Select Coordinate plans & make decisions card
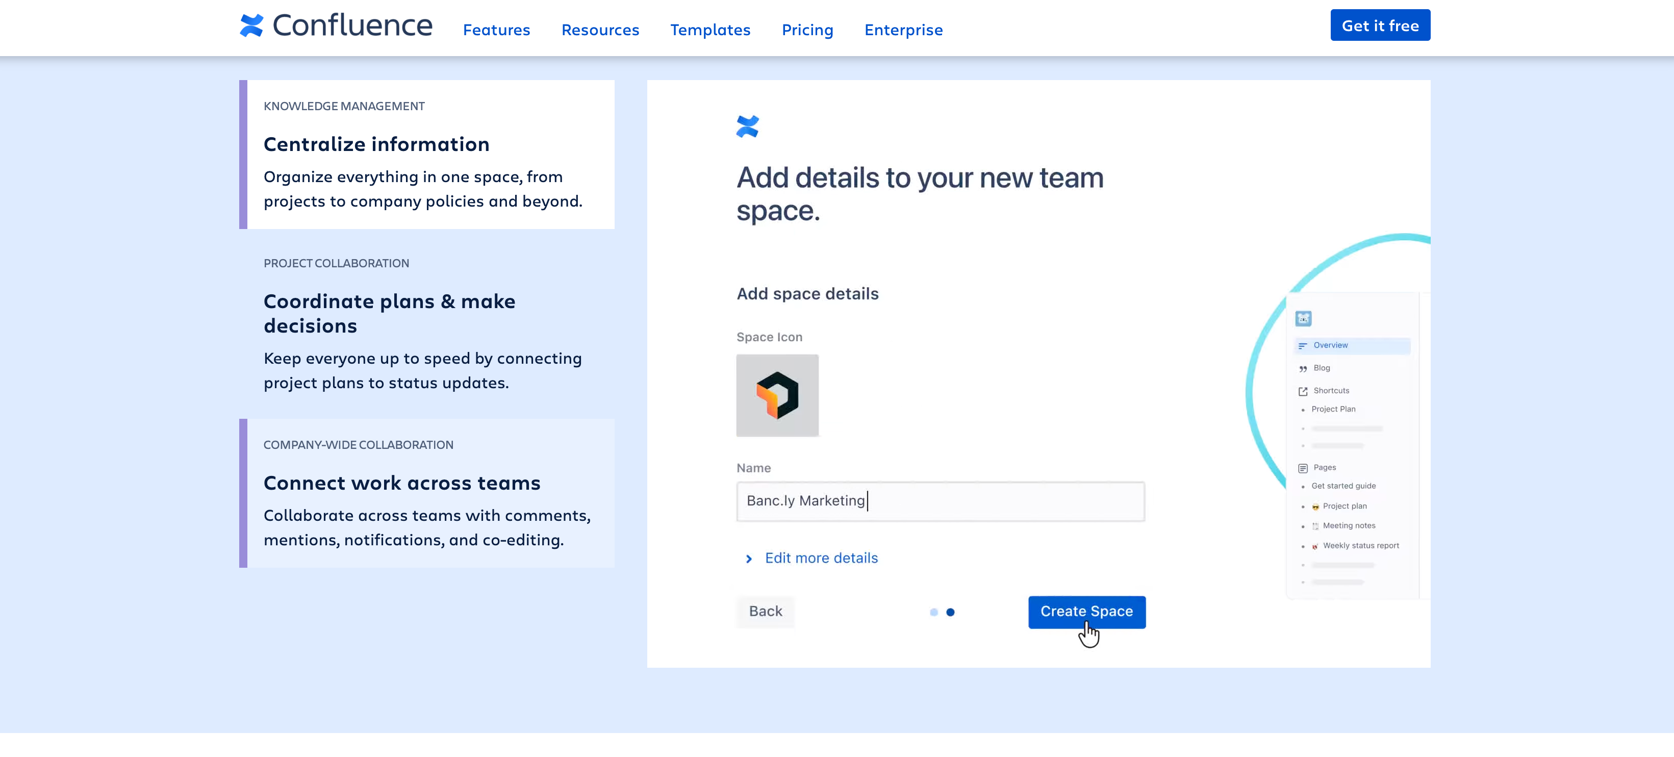Screen dimensions: 1674x757 pos(427,323)
